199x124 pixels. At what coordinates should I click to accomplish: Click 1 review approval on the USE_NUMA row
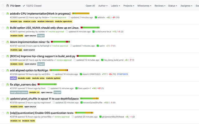click(56, 32)
